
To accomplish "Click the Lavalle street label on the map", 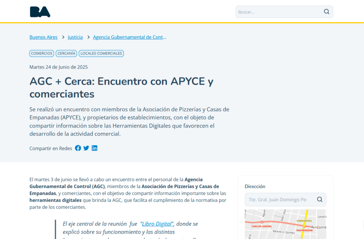I will tap(322, 216).
